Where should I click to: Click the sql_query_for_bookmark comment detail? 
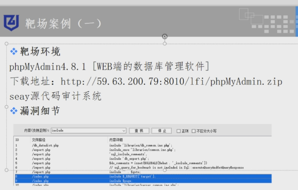point(176,168)
